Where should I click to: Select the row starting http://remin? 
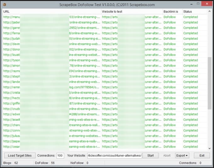tap(105, 87)
